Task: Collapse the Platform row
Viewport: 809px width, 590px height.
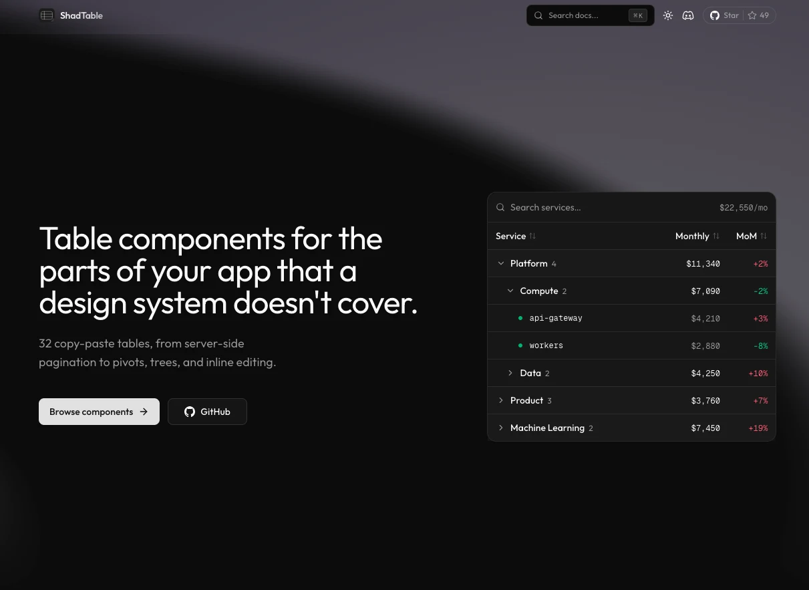Action: (x=501, y=263)
